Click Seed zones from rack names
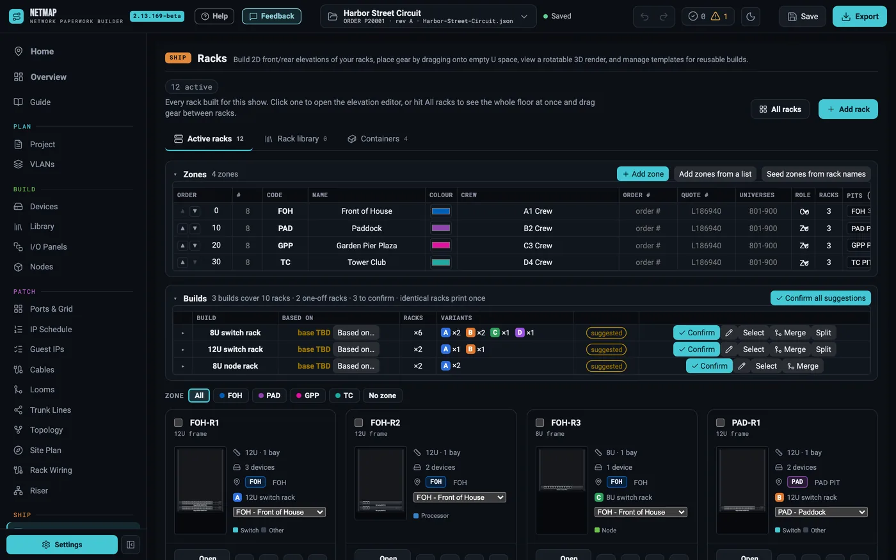Viewport: 896px width, 560px height. [816, 174]
